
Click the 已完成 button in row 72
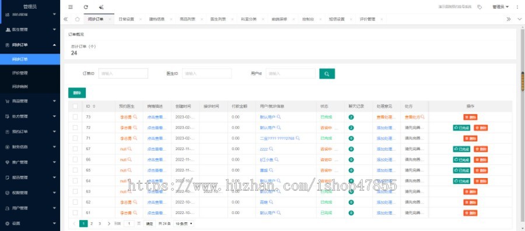pos(462,127)
